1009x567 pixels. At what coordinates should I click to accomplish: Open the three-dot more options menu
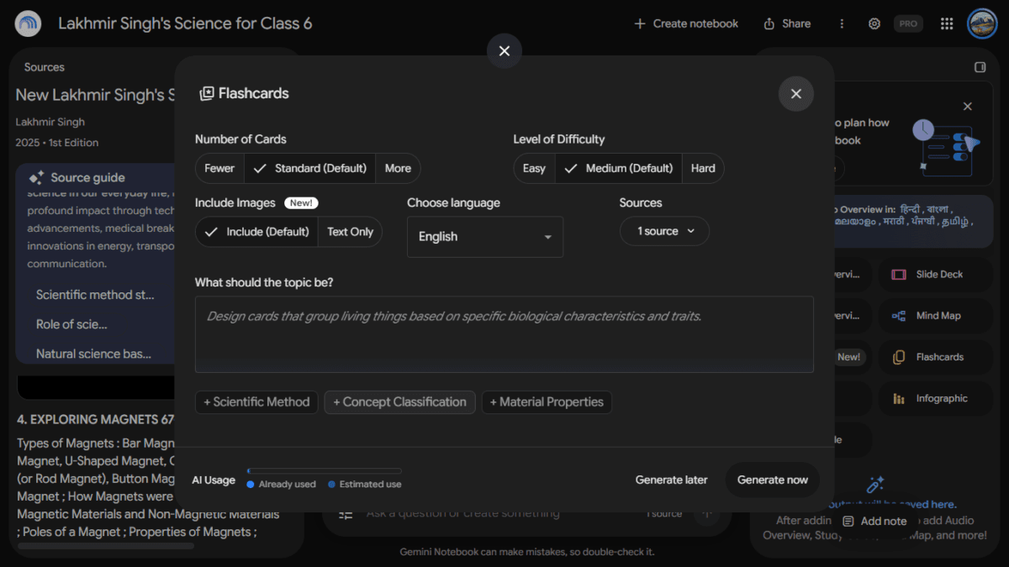pyautogui.click(x=842, y=24)
